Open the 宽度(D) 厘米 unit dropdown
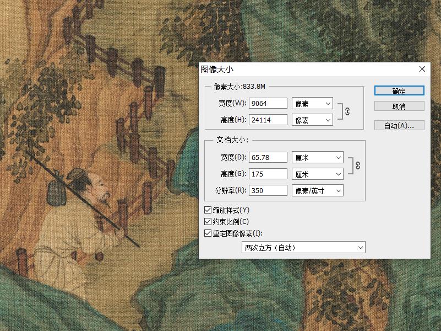Viewport: 441px width, 331px height. 318,157
